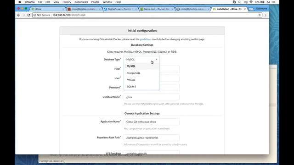Image resolution: width=294 pixels, height=165 pixels.
Task: Click the Application Name field
Action: (x=152, y=122)
